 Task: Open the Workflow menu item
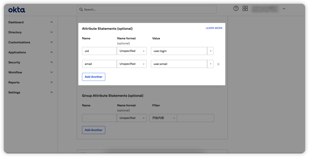tap(15, 72)
